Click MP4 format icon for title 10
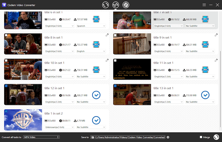 coord(96,70)
